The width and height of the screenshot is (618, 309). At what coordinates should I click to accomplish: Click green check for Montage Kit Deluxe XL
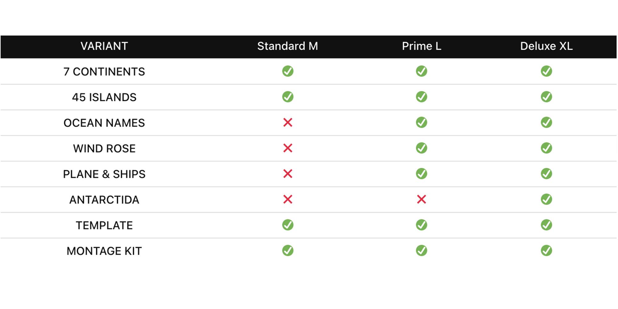(x=546, y=251)
